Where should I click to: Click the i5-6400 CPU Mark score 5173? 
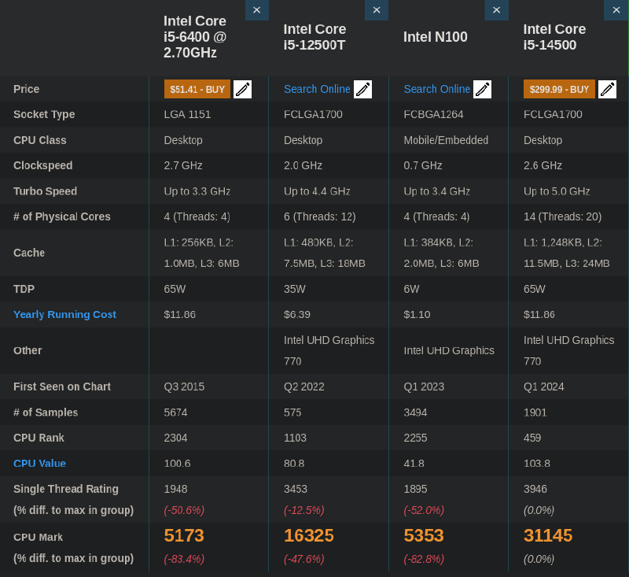[x=186, y=535]
